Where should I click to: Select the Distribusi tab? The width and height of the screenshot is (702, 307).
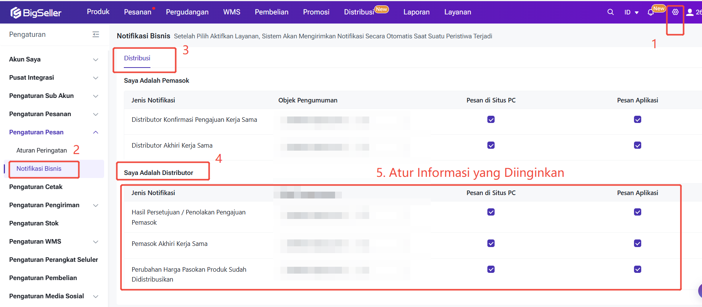point(137,58)
